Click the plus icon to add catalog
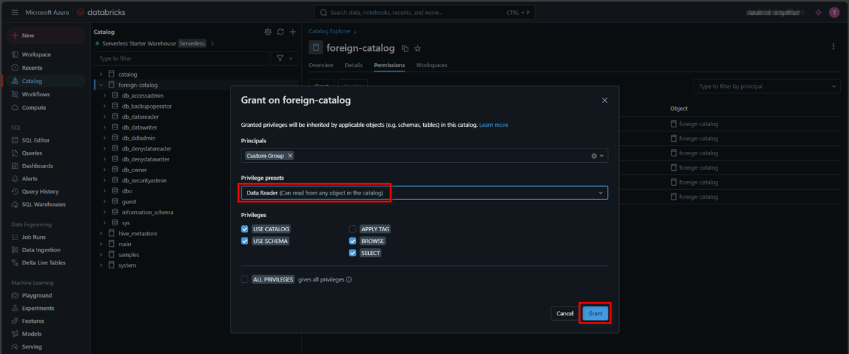Screen dimensions: 849x354 click(293, 32)
